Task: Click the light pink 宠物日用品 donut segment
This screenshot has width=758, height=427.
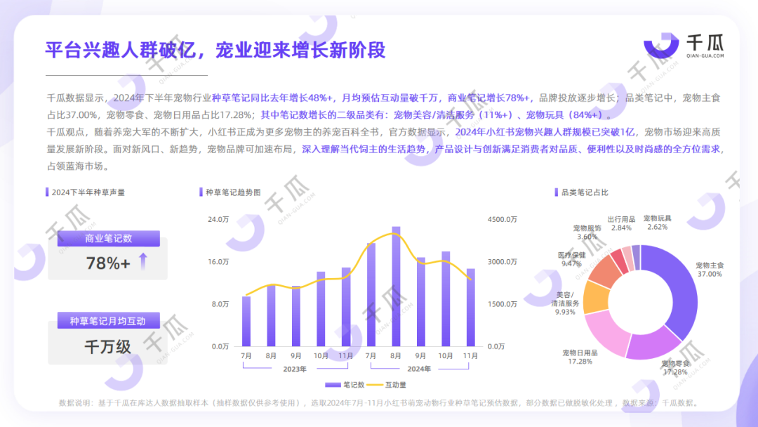Action: tap(606, 331)
